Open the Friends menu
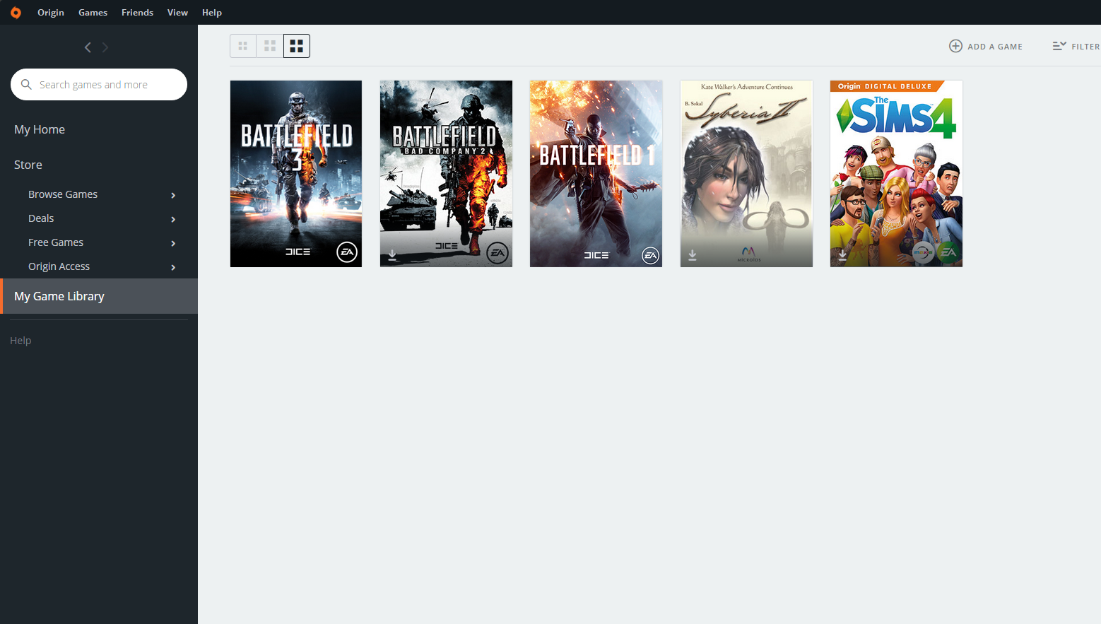The image size is (1101, 624). click(x=137, y=13)
